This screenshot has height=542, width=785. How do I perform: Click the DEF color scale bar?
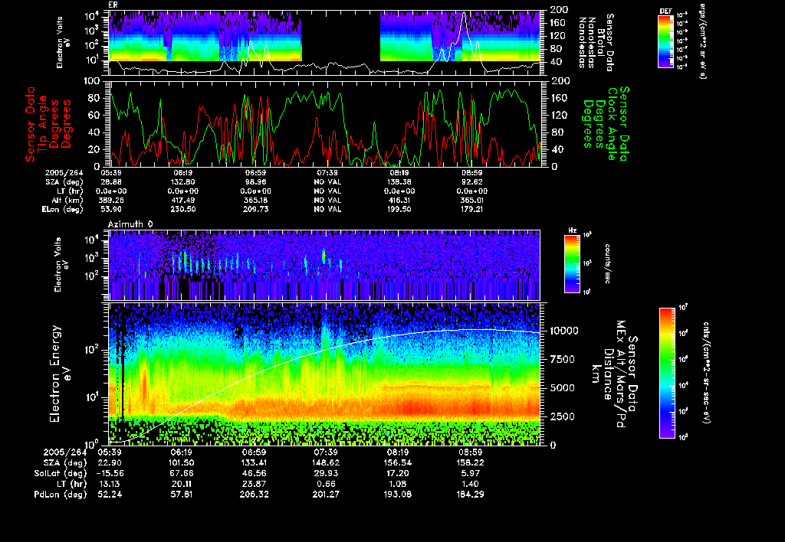point(665,41)
